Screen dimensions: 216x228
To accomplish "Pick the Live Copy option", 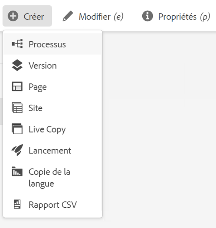I will click(47, 129).
